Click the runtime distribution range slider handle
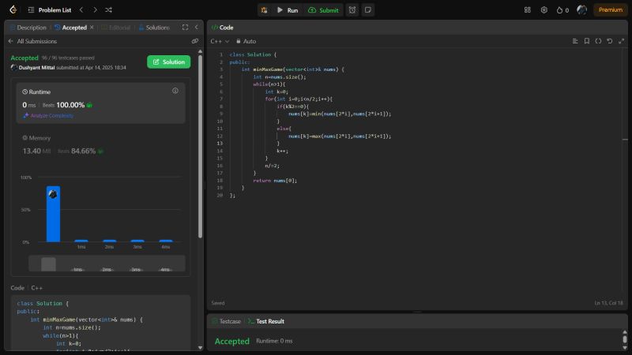The image size is (632, 355). pos(48,264)
